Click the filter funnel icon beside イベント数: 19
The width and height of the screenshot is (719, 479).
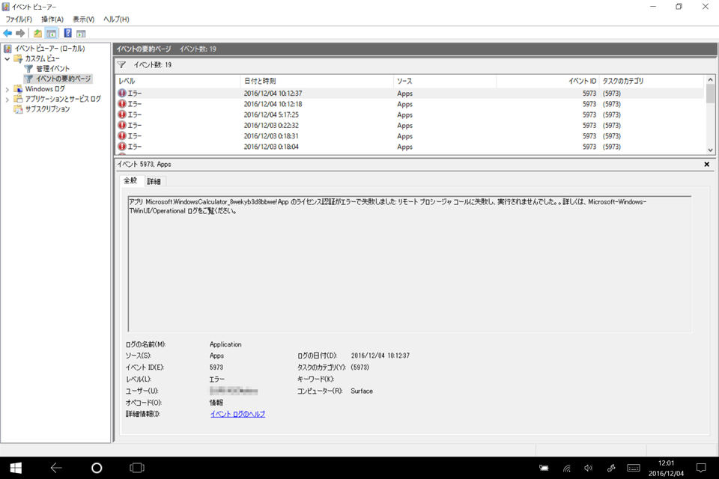(x=121, y=64)
